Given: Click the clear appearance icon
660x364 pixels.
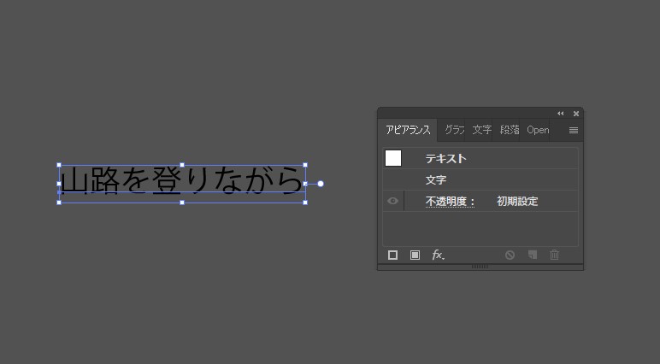Looking at the screenshot, I should click(x=510, y=255).
